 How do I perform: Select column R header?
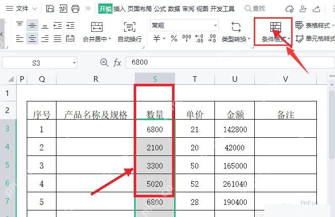pyautogui.click(x=95, y=79)
